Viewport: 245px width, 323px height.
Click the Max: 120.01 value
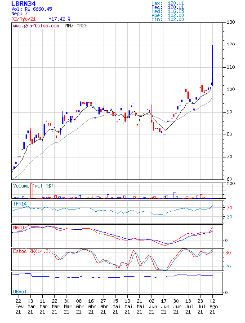pos(168,3)
